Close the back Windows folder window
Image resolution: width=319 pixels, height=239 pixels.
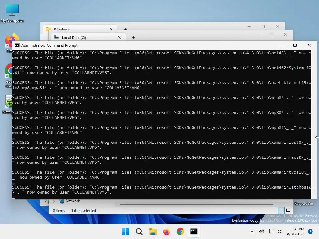click(278, 26)
